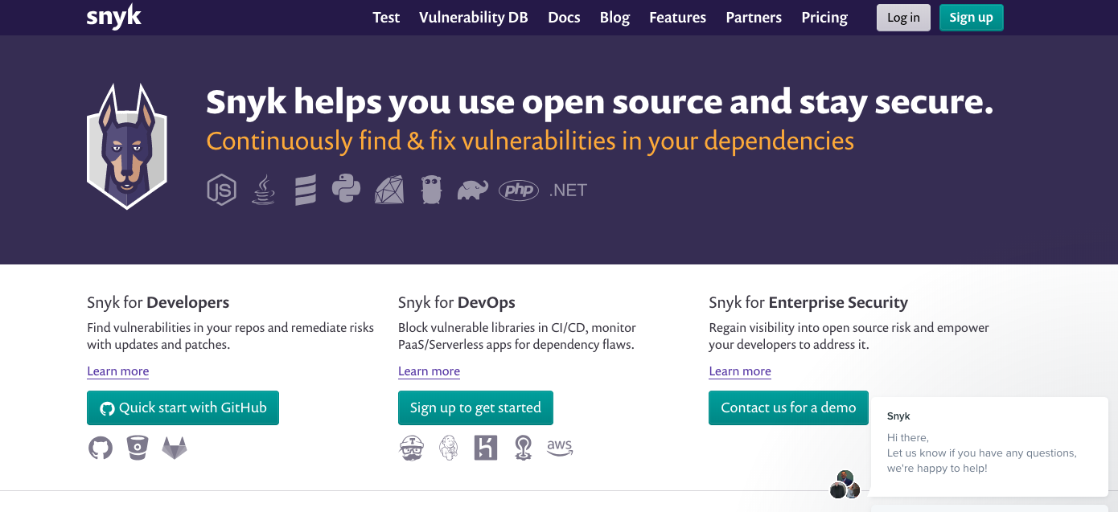This screenshot has width=1118, height=512.
Task: Go to Vulnerability DB page
Action: pyautogui.click(x=474, y=18)
